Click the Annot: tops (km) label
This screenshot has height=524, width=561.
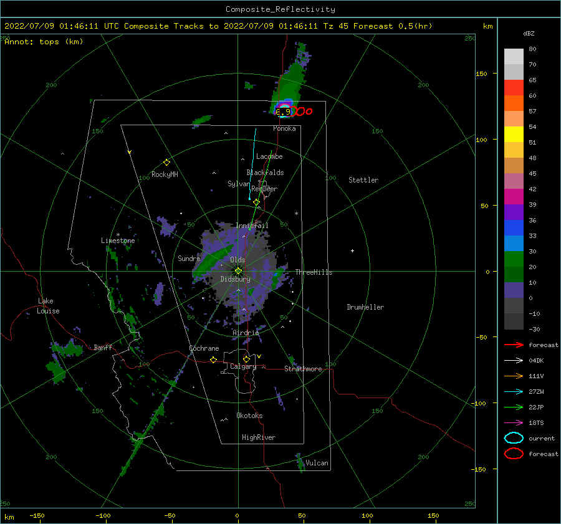click(44, 42)
